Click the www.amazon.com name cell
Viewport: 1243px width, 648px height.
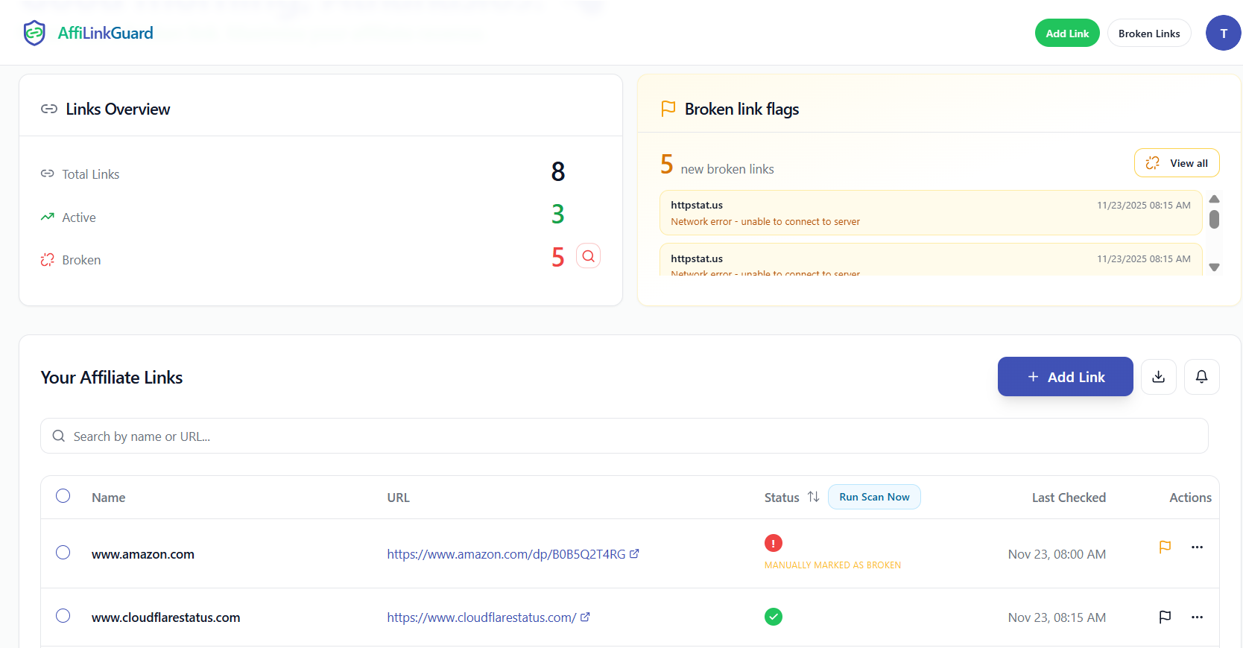(x=143, y=554)
